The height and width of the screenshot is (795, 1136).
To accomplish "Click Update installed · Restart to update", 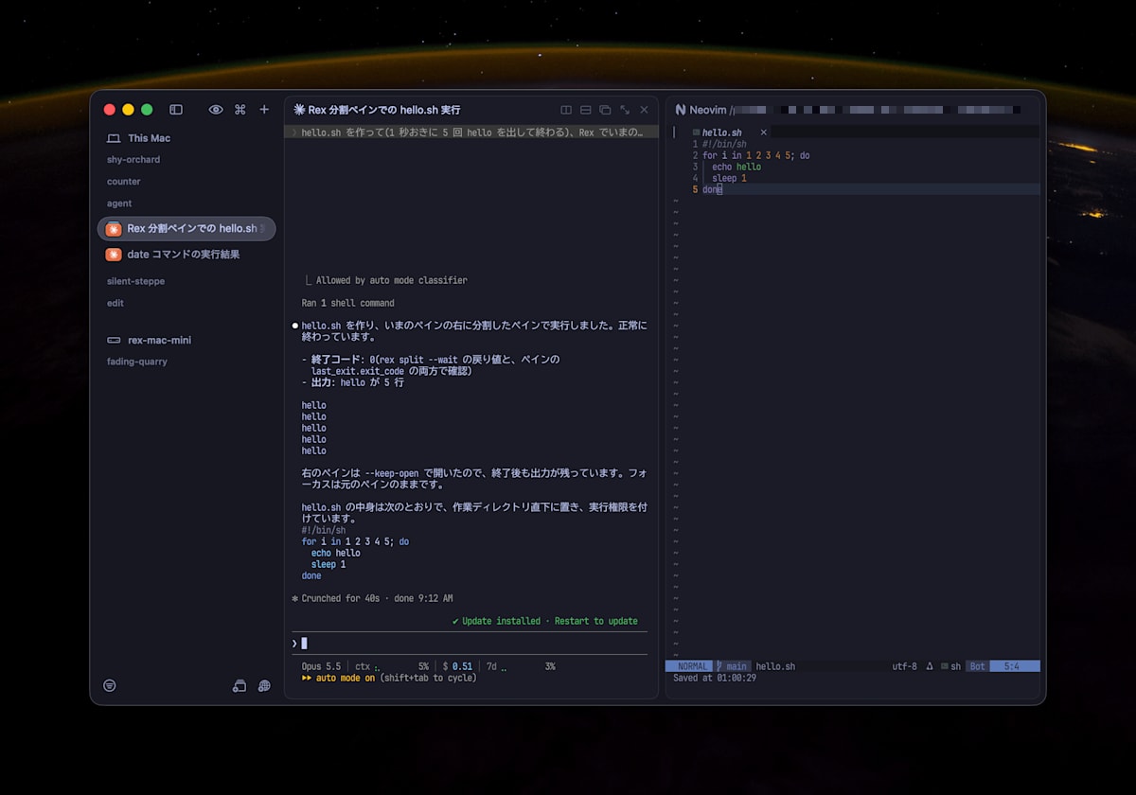I will point(545,621).
